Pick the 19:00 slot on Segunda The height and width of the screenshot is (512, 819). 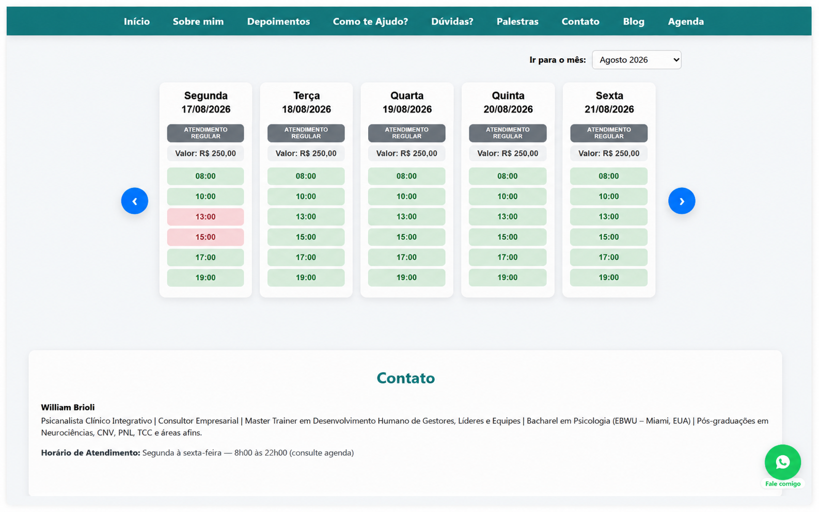[x=206, y=278]
